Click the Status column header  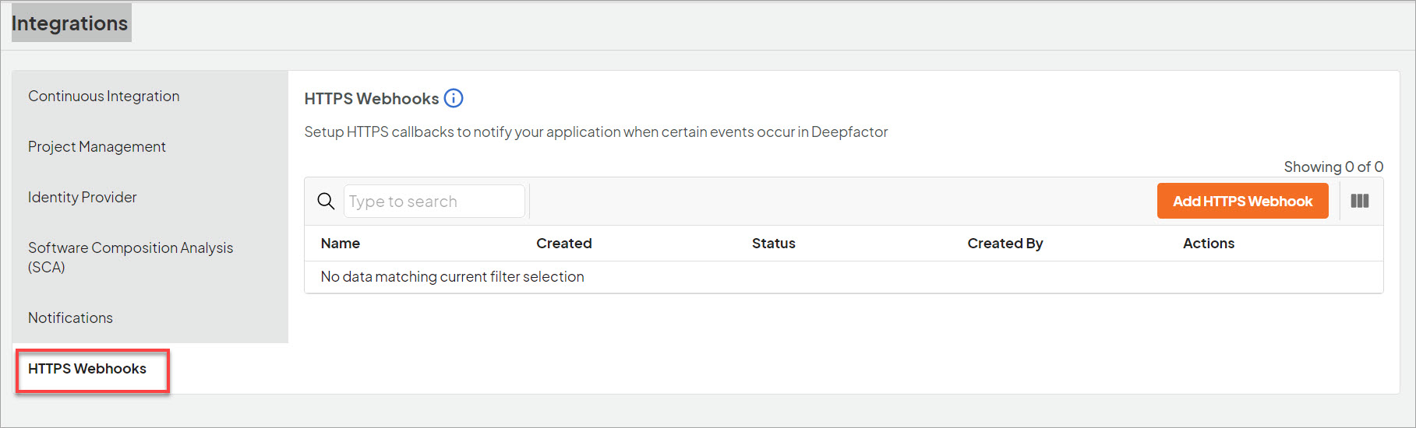click(774, 243)
